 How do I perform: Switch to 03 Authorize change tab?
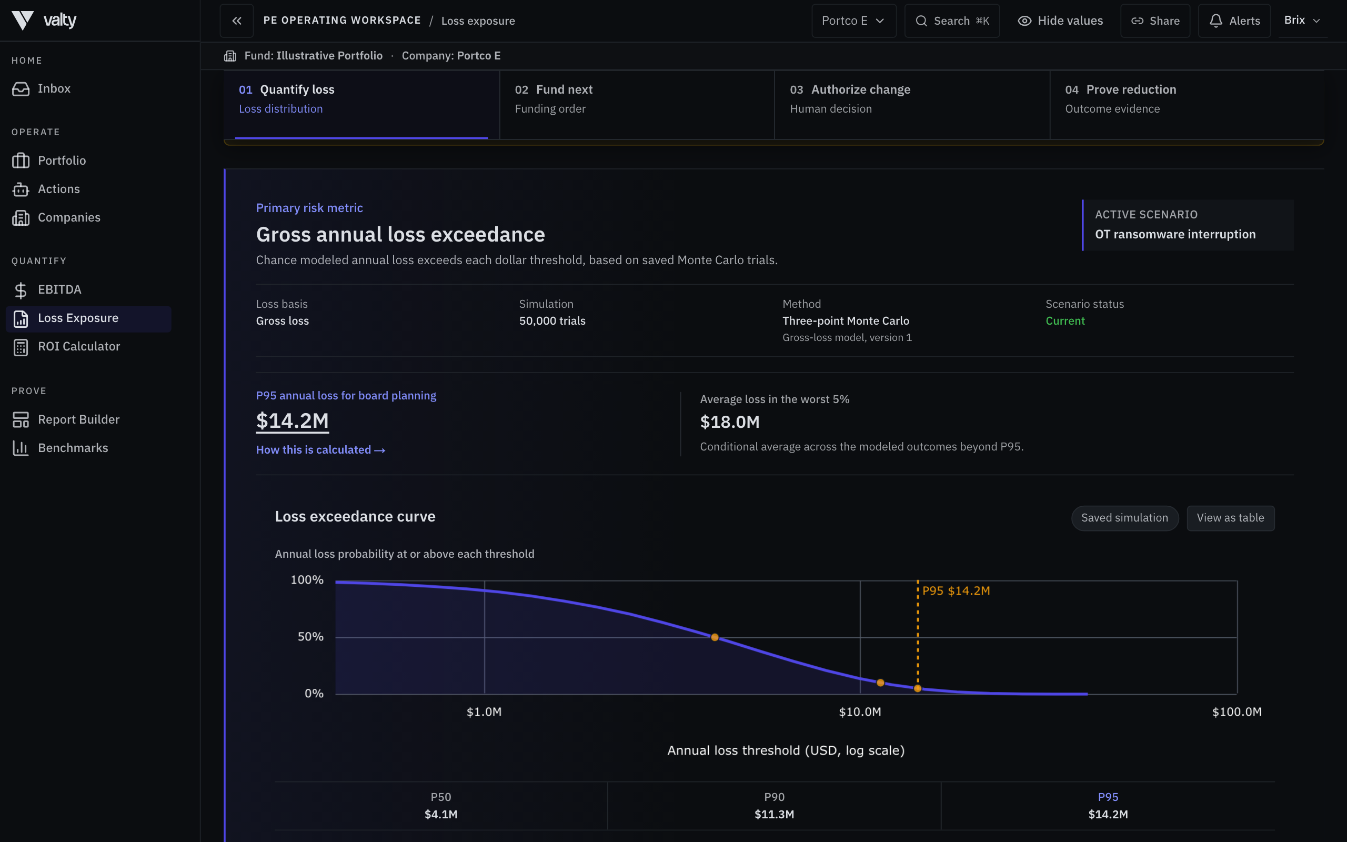point(912,104)
